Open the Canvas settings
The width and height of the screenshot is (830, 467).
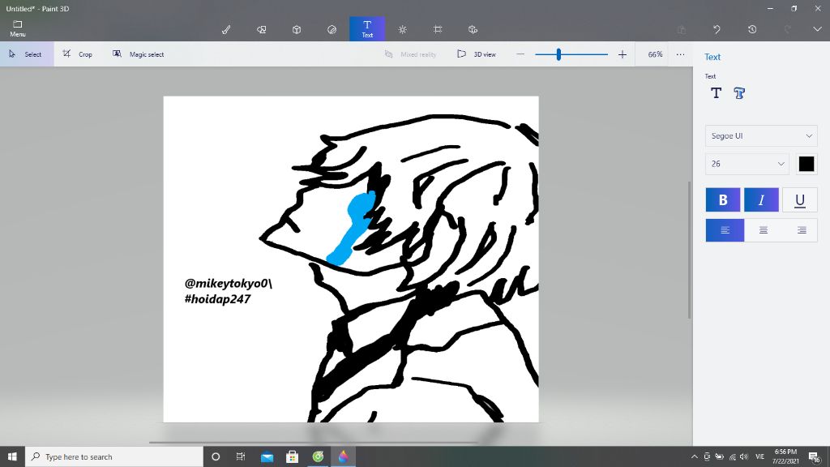pyautogui.click(x=437, y=28)
